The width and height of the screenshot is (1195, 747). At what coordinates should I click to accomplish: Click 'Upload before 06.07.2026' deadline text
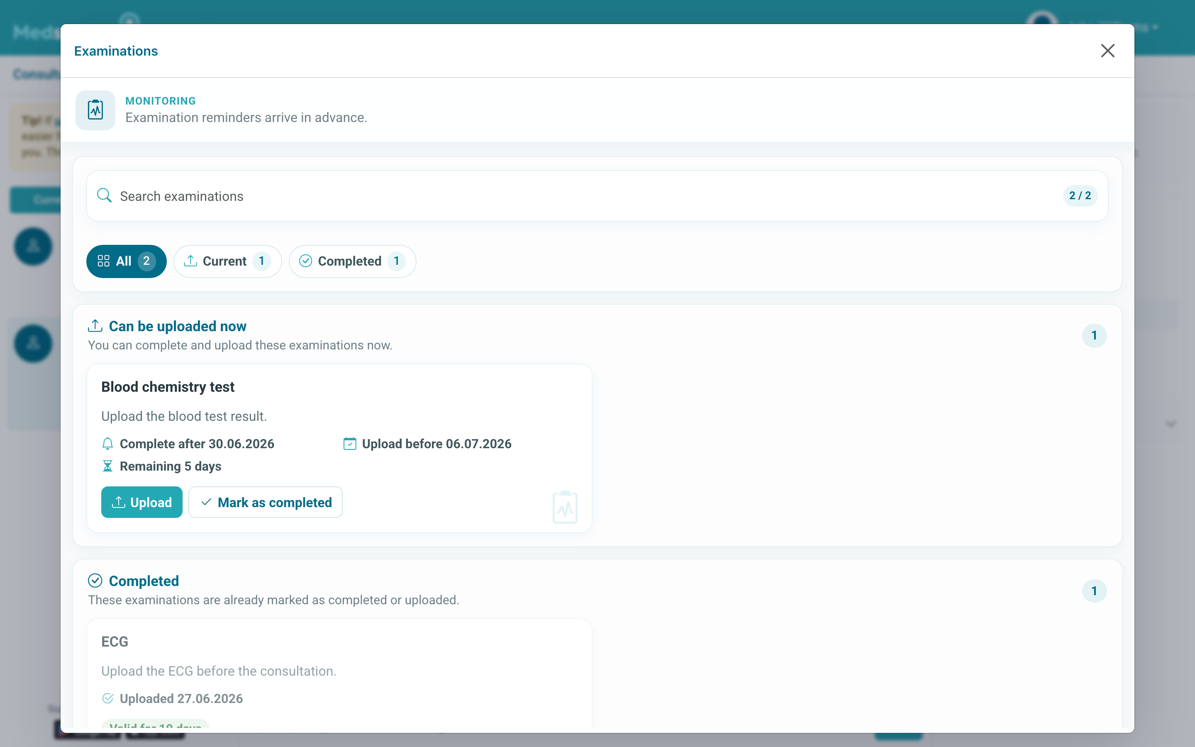click(437, 444)
